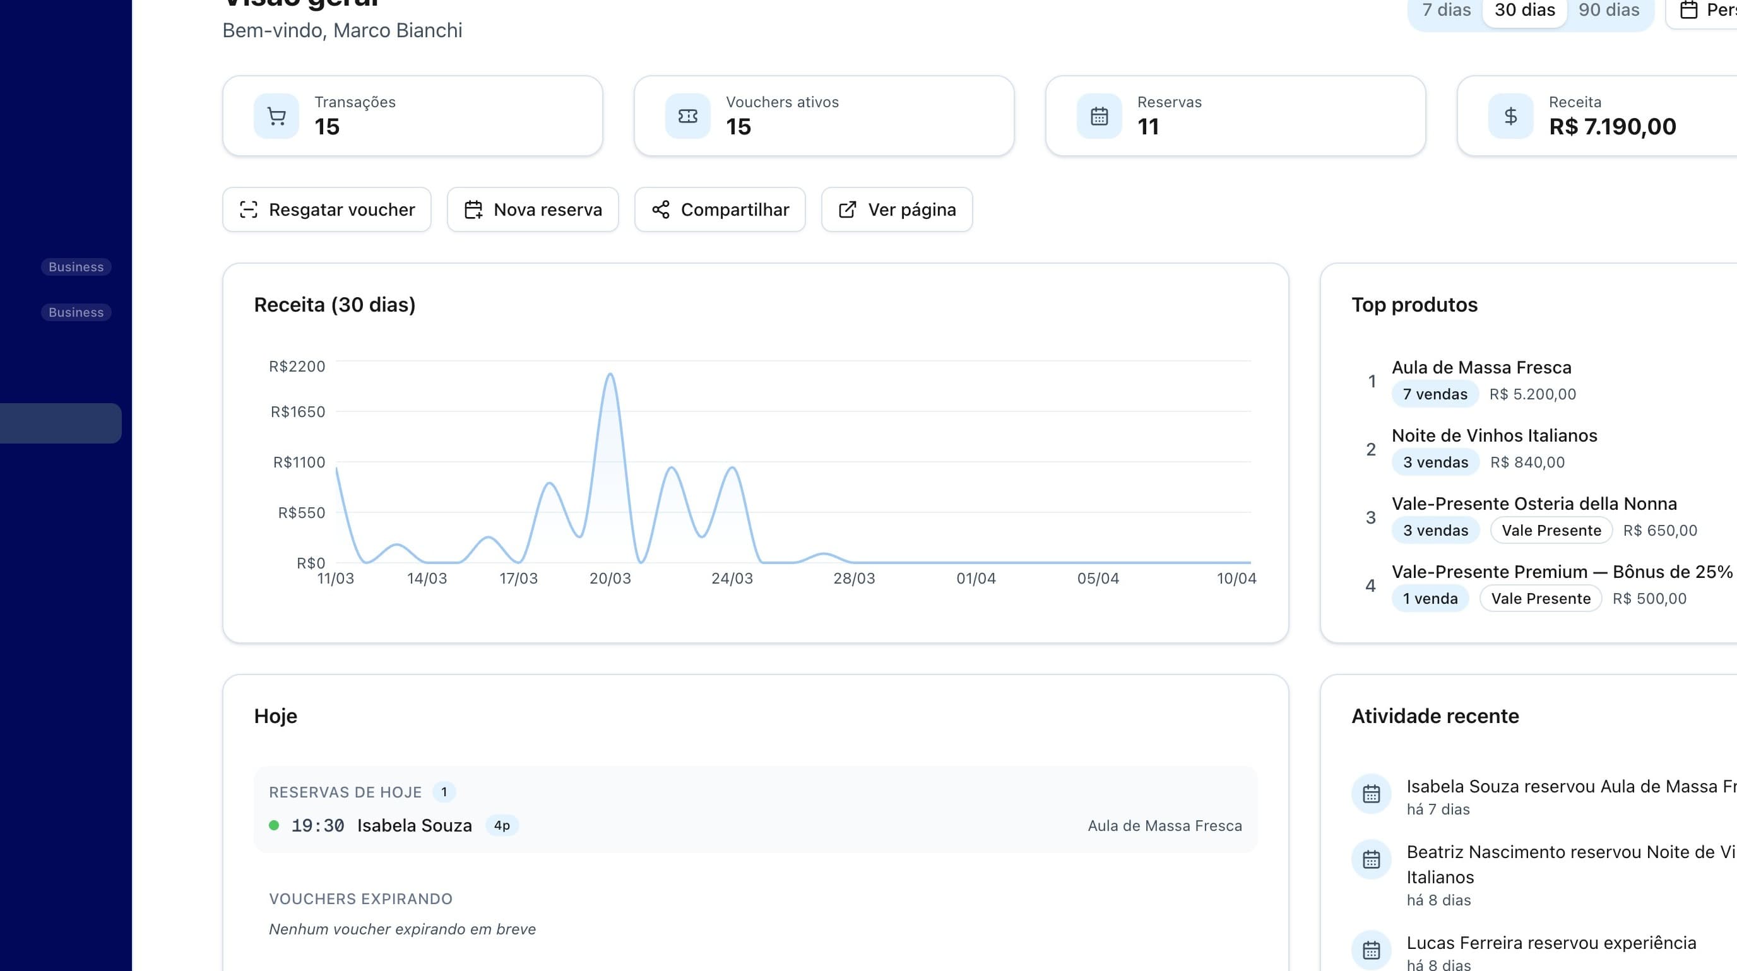Click the ticket icon in Vouchers ativos card
This screenshot has height=971, width=1737.
click(x=688, y=116)
